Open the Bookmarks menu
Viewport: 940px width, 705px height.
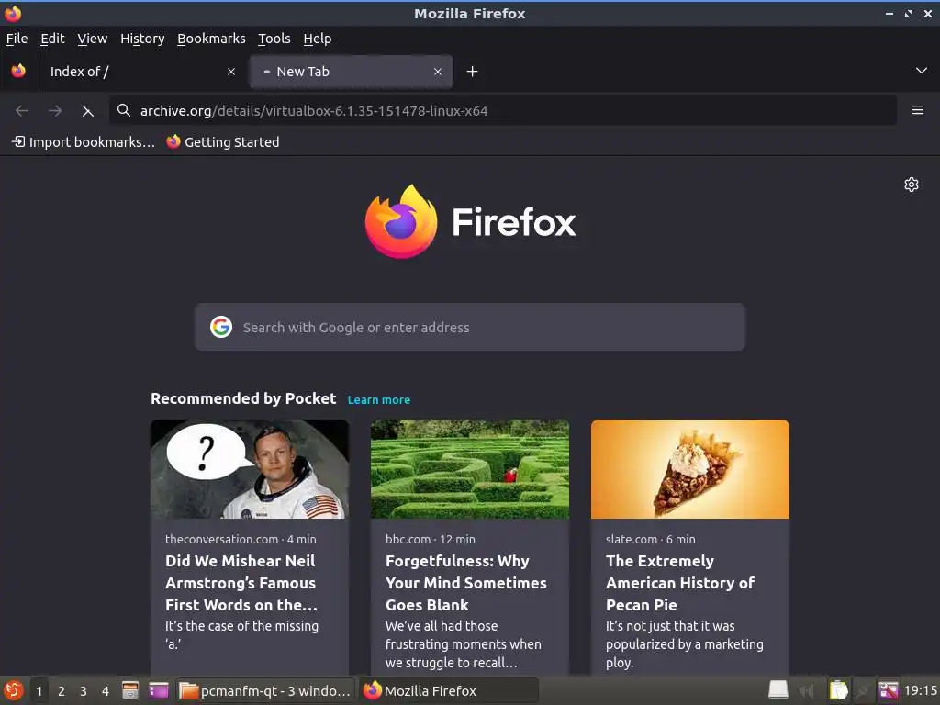[211, 39]
